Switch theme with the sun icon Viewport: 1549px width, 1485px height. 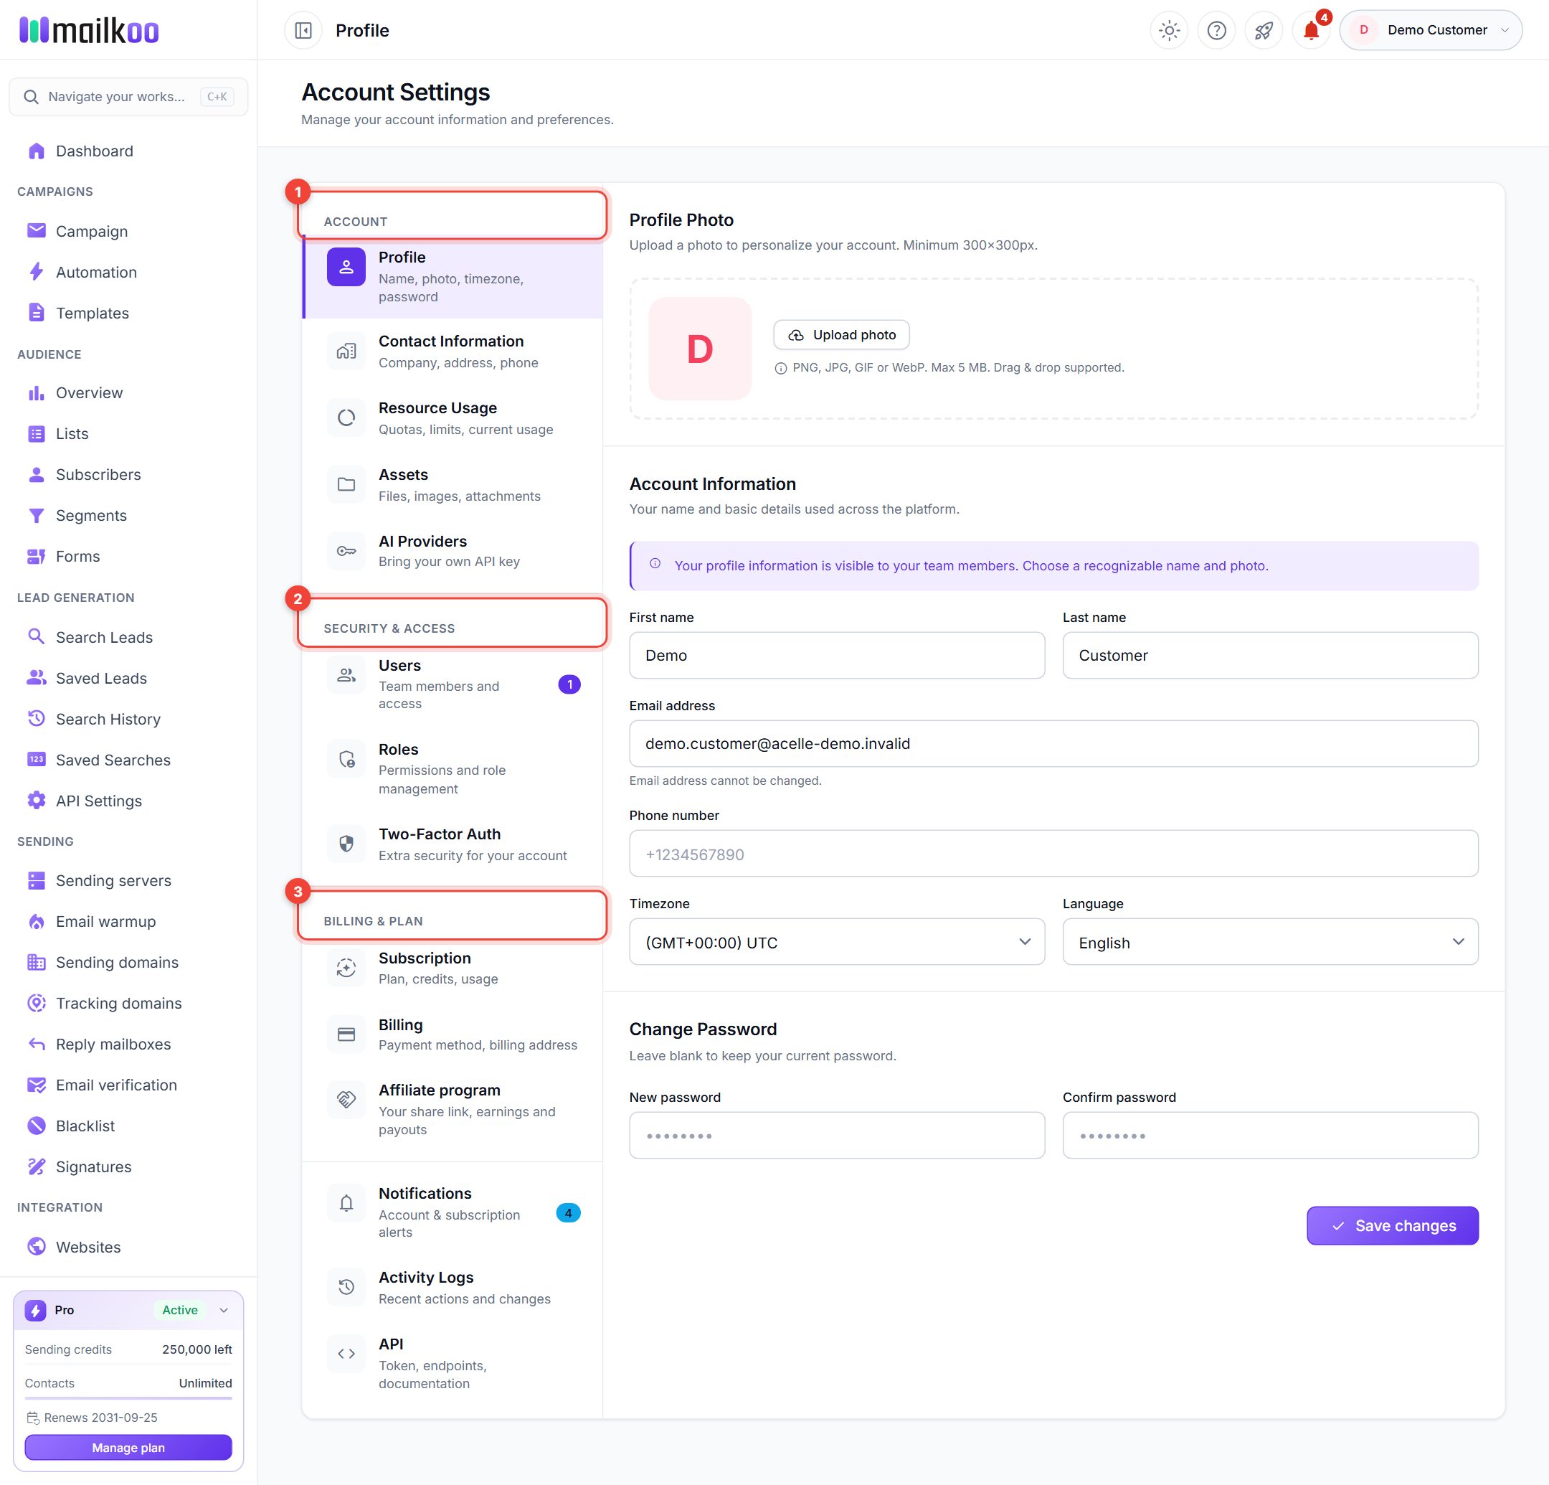(x=1169, y=30)
